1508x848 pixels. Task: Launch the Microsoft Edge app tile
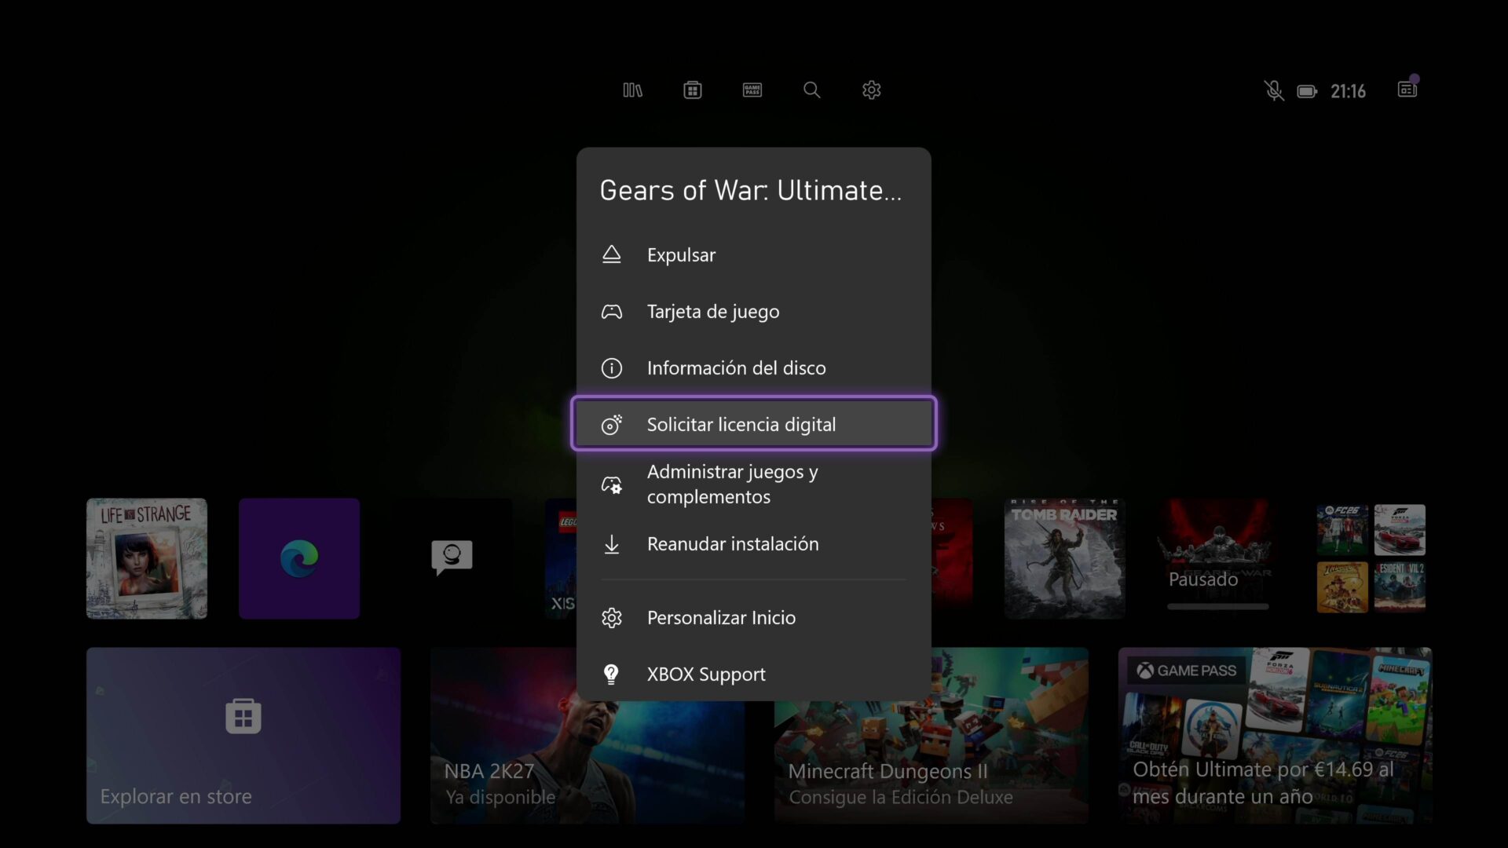pos(299,558)
